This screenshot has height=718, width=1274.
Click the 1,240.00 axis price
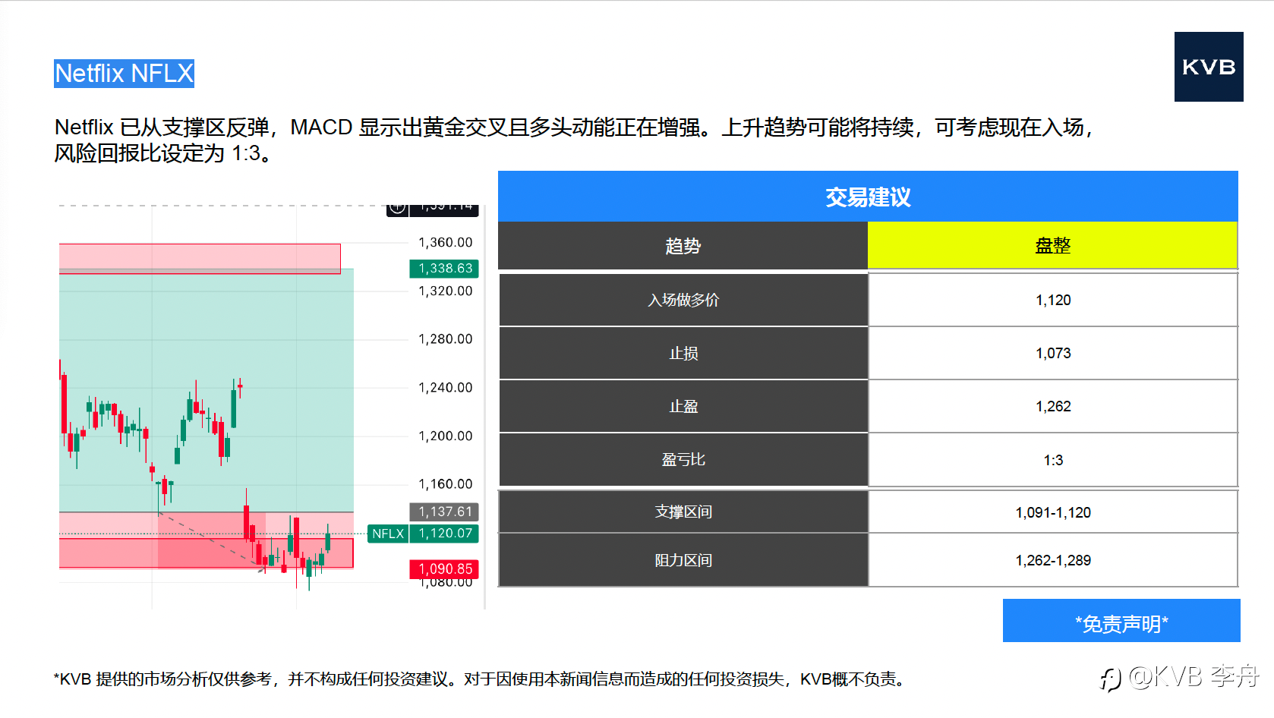446,388
